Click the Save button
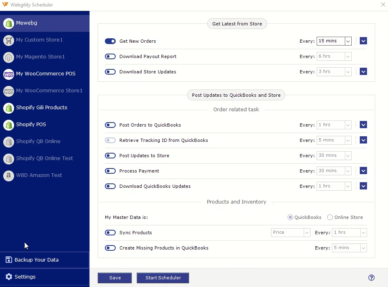Screen dimensions: 388x287 (x=115, y=278)
